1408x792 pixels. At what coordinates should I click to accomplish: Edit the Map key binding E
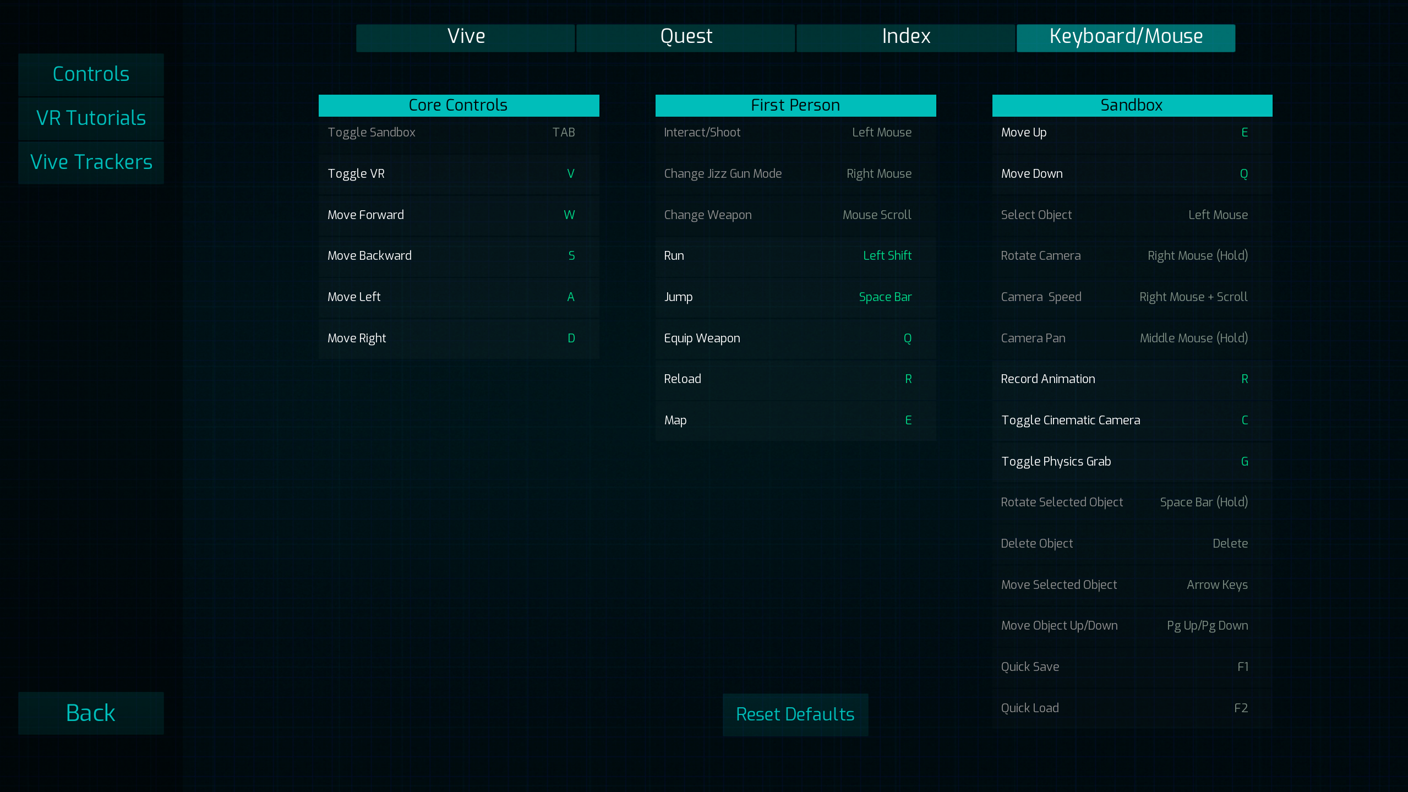[908, 420]
